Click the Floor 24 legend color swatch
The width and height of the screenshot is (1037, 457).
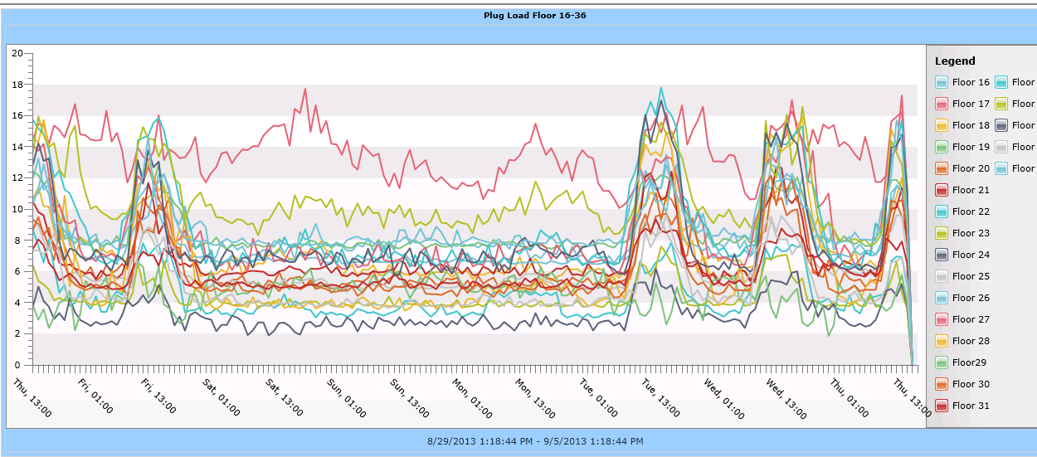[942, 255]
